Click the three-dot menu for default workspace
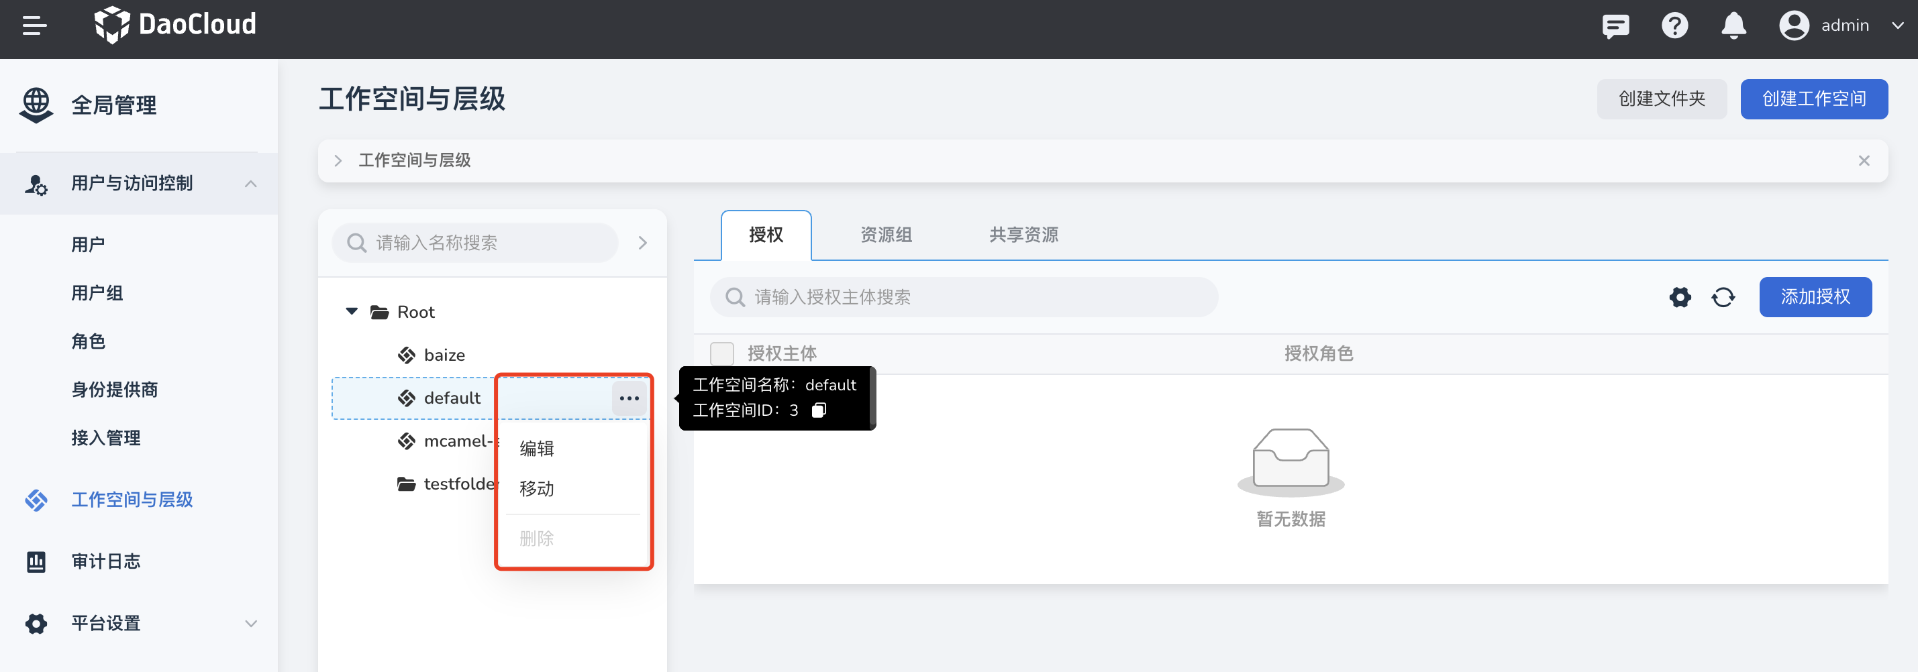Screen dimensions: 1918x672 click(629, 399)
